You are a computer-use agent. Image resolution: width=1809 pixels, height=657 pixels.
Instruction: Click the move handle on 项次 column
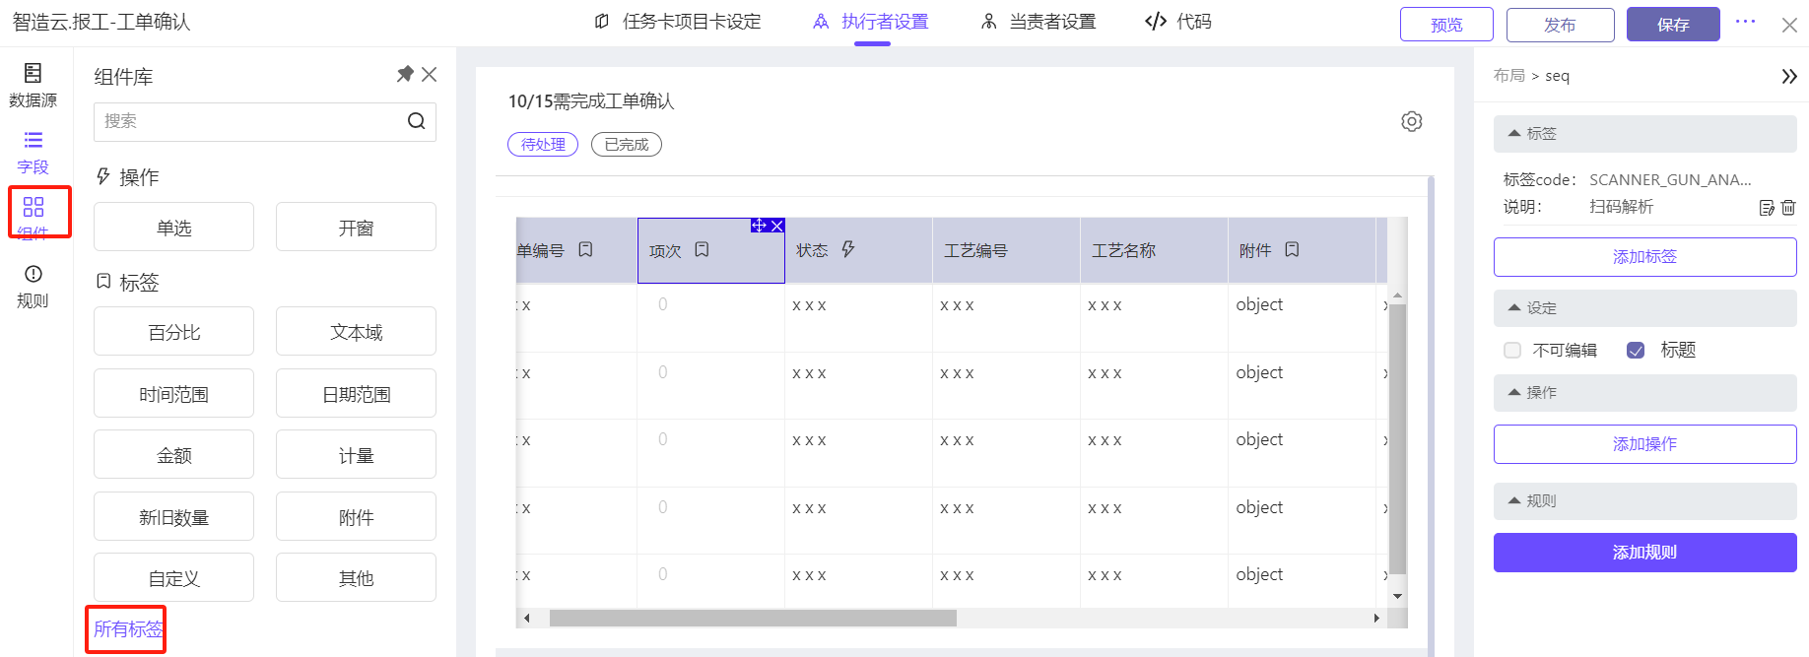click(x=759, y=226)
